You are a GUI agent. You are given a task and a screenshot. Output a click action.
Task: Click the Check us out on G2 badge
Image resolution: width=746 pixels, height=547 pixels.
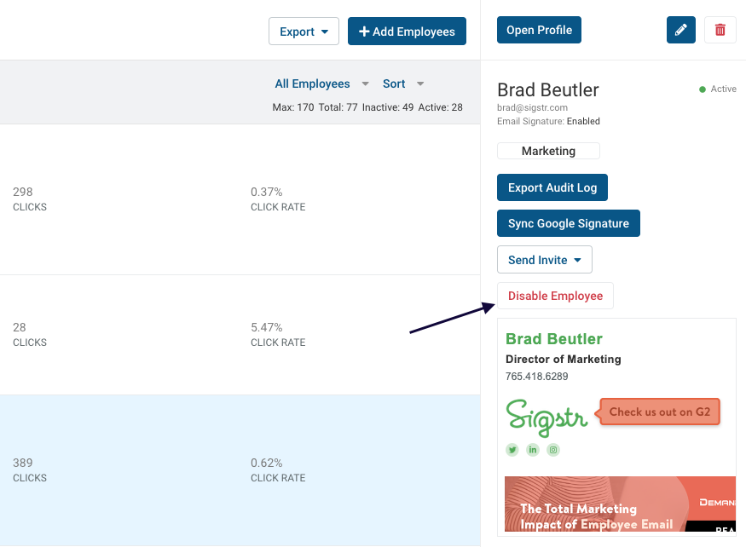click(x=659, y=412)
